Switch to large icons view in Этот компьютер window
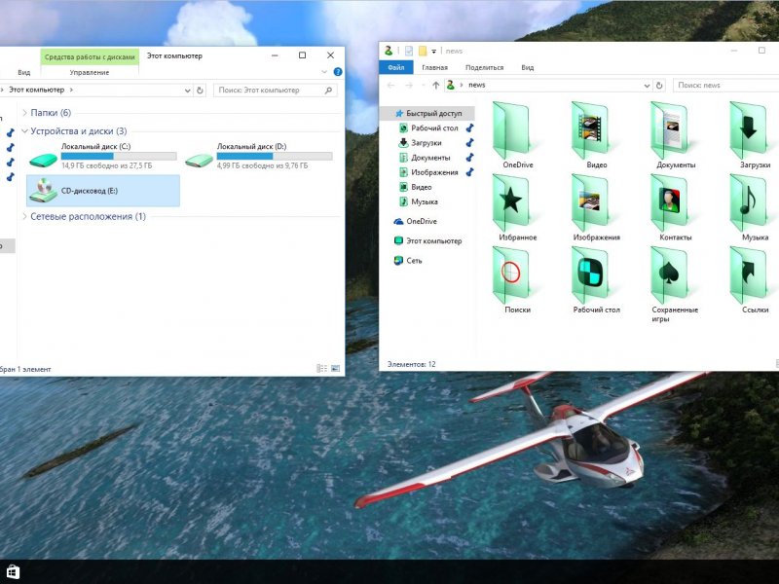779x584 pixels. point(335,369)
